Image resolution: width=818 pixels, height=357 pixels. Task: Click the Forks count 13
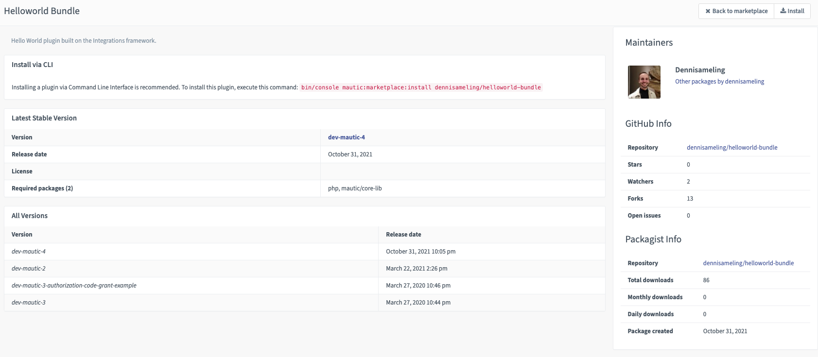click(x=690, y=199)
